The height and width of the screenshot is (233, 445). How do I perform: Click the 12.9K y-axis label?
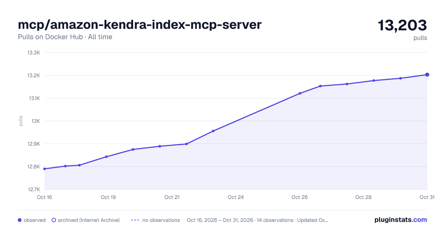pos(33,144)
